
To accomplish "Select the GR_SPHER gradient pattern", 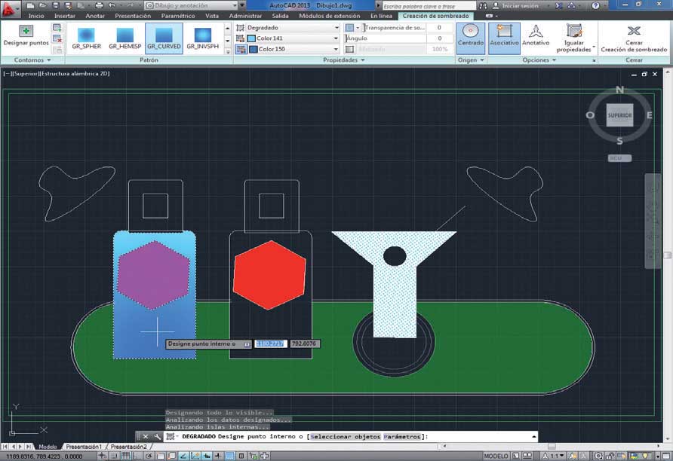I will 86,35.
